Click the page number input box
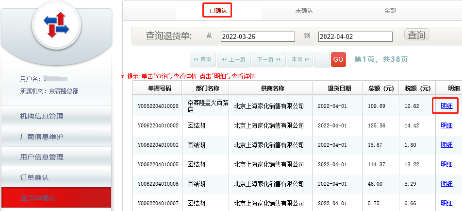The height and width of the screenshot is (211, 462). (322, 59)
